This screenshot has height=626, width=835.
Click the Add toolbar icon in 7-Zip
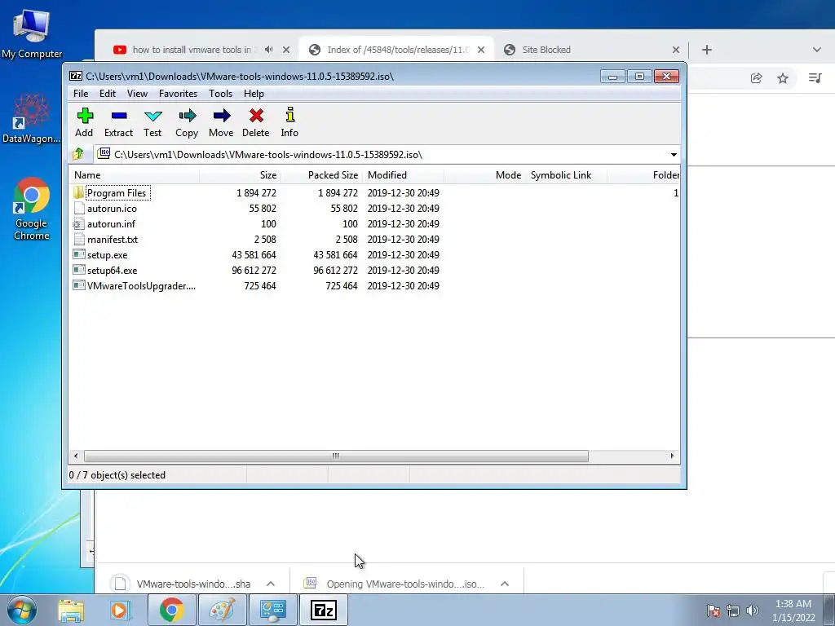coord(85,116)
